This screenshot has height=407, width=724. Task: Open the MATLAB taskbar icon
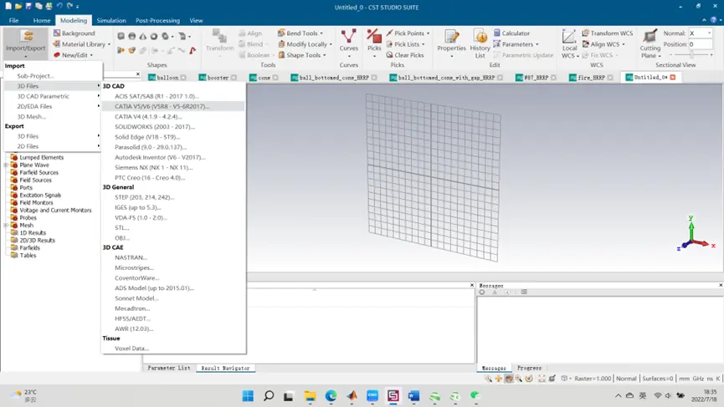pos(352,395)
